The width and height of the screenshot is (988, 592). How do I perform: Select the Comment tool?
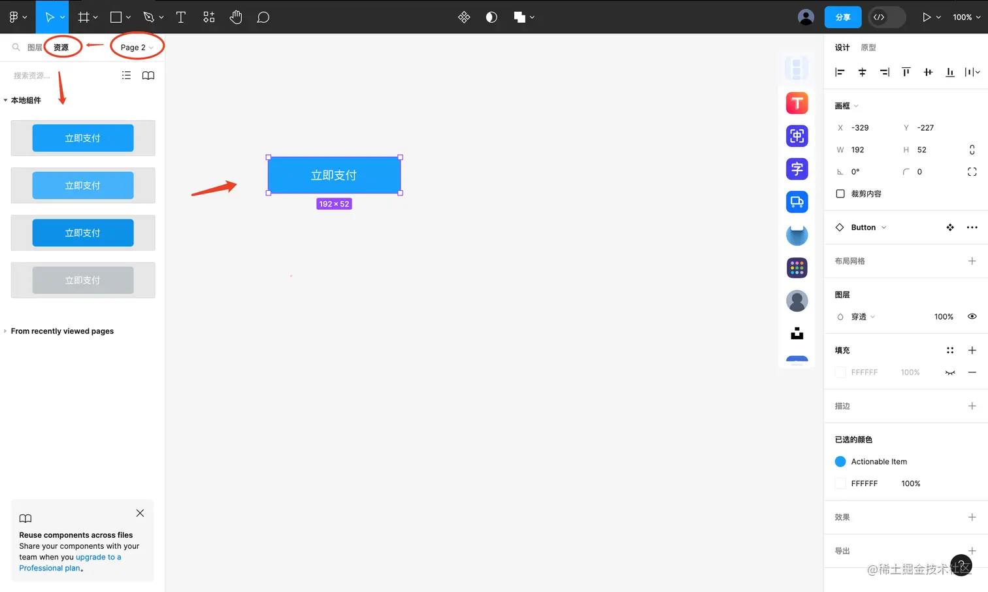[x=263, y=18]
